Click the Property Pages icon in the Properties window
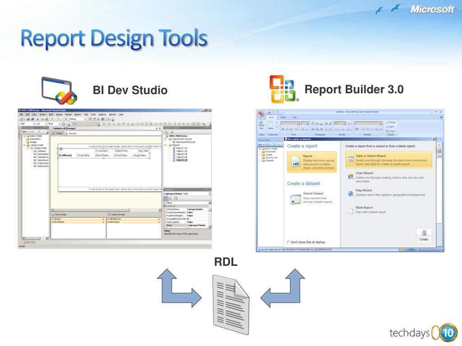Screen dimensions: 462x346 [176, 198]
